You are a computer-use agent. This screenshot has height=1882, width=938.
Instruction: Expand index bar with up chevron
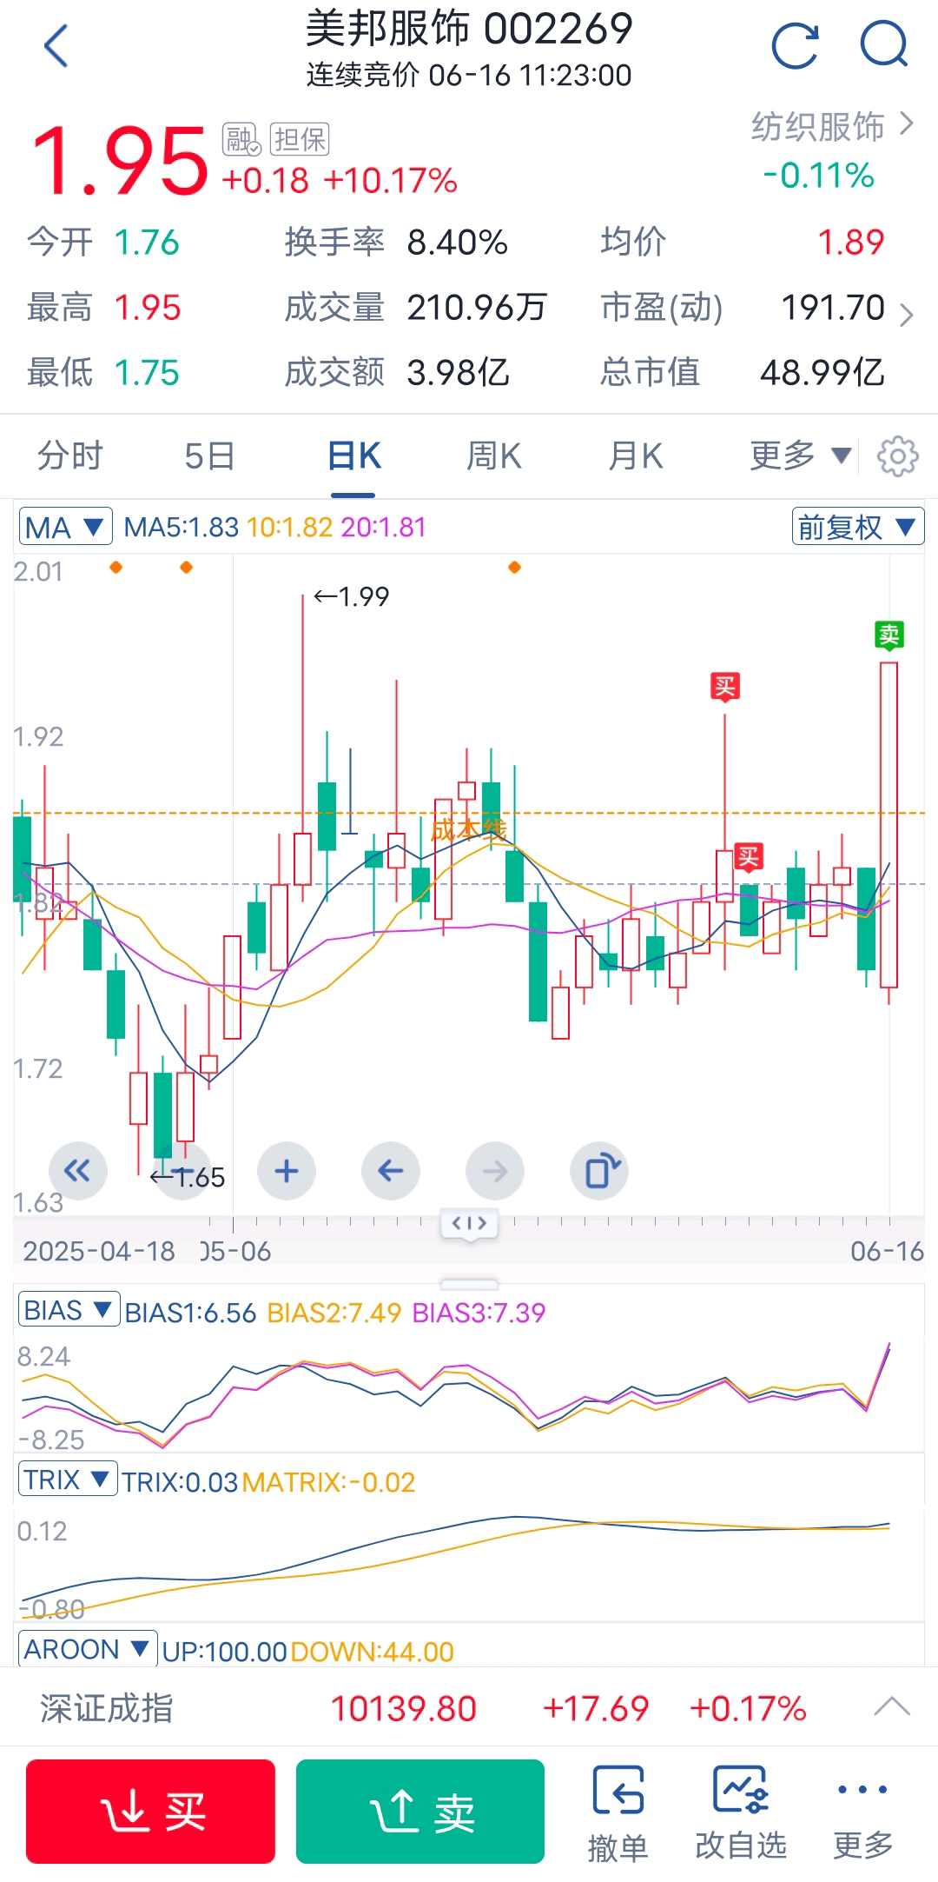click(x=892, y=1707)
